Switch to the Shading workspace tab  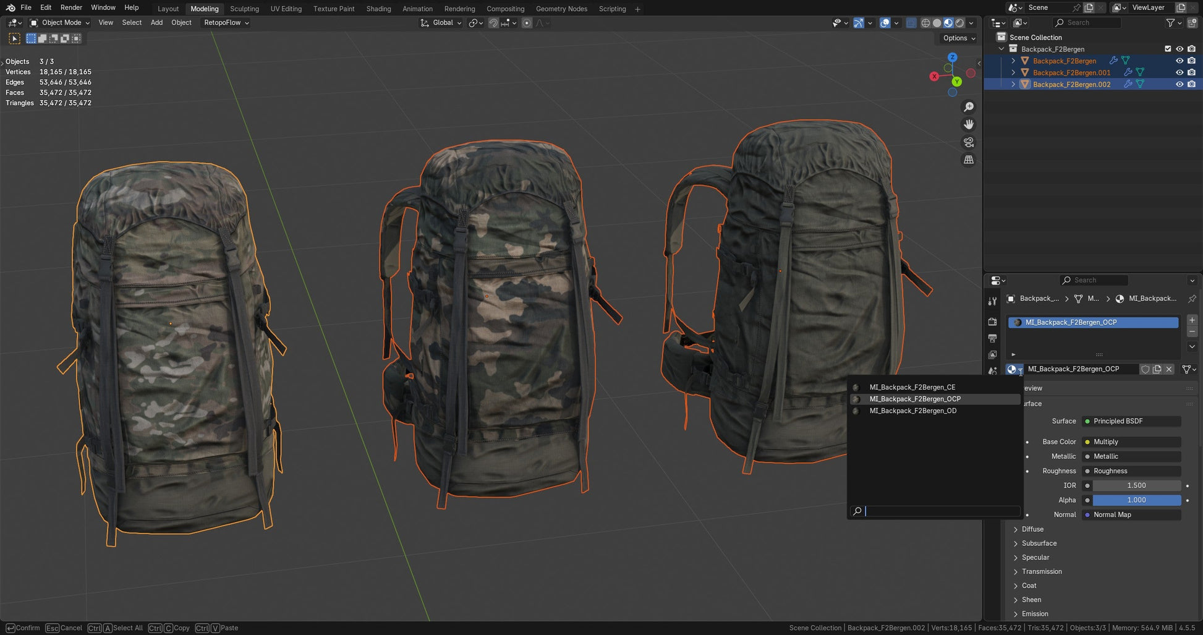[378, 8]
